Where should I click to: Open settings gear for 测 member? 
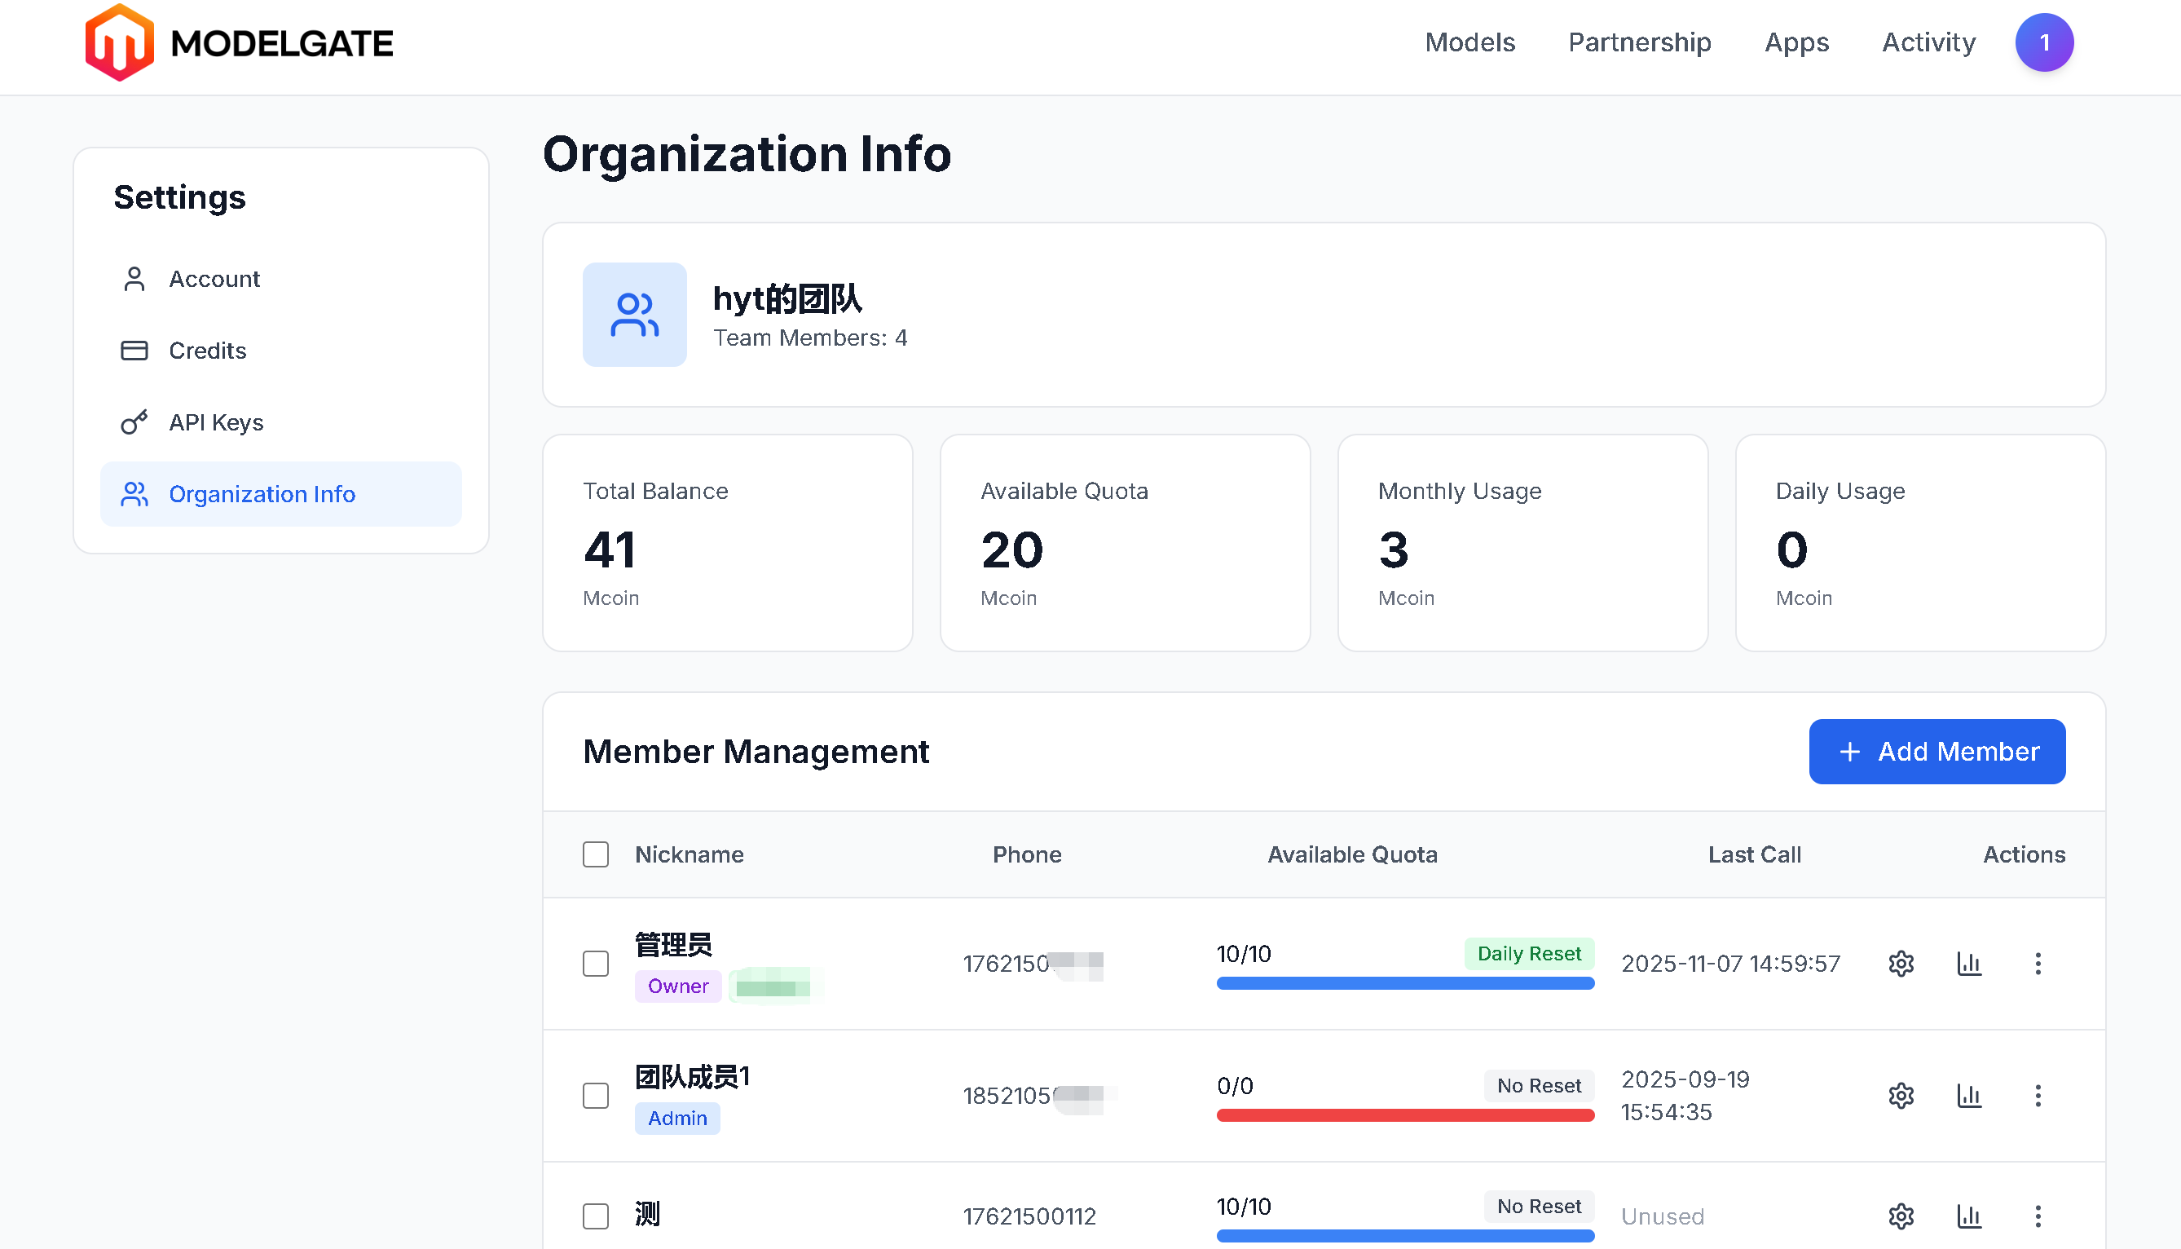coord(1901,1216)
